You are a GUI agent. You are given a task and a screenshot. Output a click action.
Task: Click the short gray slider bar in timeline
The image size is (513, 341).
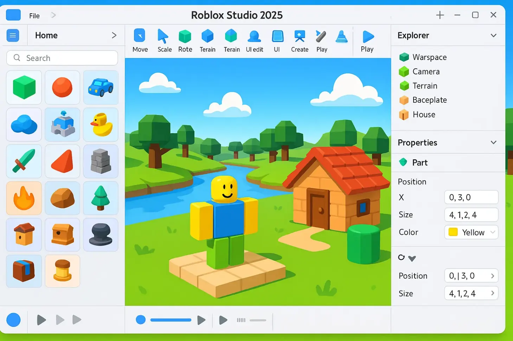coord(258,320)
